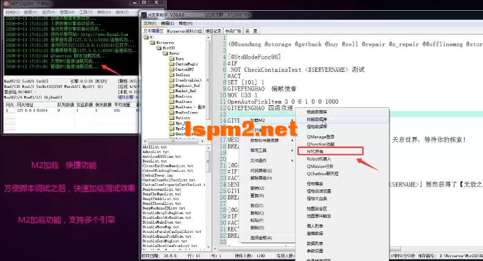This screenshot has width=483, height=261.
Task: Click 复制(C) in context menu
Action: pyautogui.click(x=257, y=213)
